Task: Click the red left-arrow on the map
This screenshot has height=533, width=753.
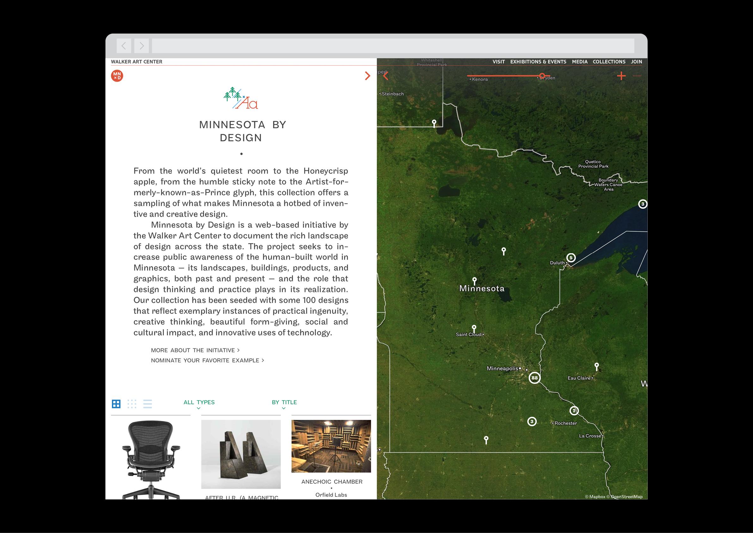Action: coord(386,76)
